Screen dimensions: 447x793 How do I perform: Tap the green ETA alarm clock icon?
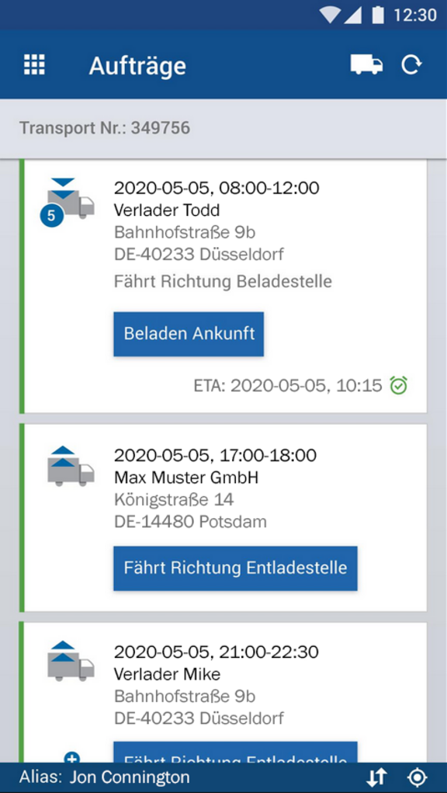click(x=399, y=386)
